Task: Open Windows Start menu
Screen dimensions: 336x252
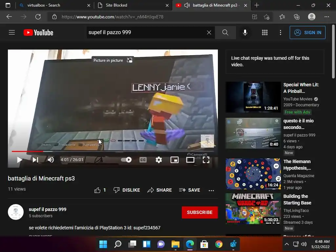Action: pos(103,244)
